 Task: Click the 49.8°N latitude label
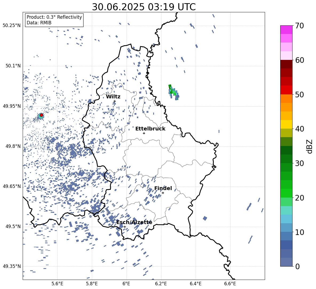tap(13, 146)
